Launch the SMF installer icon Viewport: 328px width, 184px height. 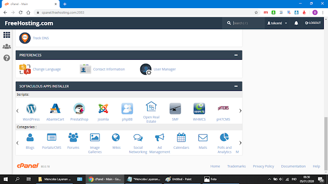point(175,109)
